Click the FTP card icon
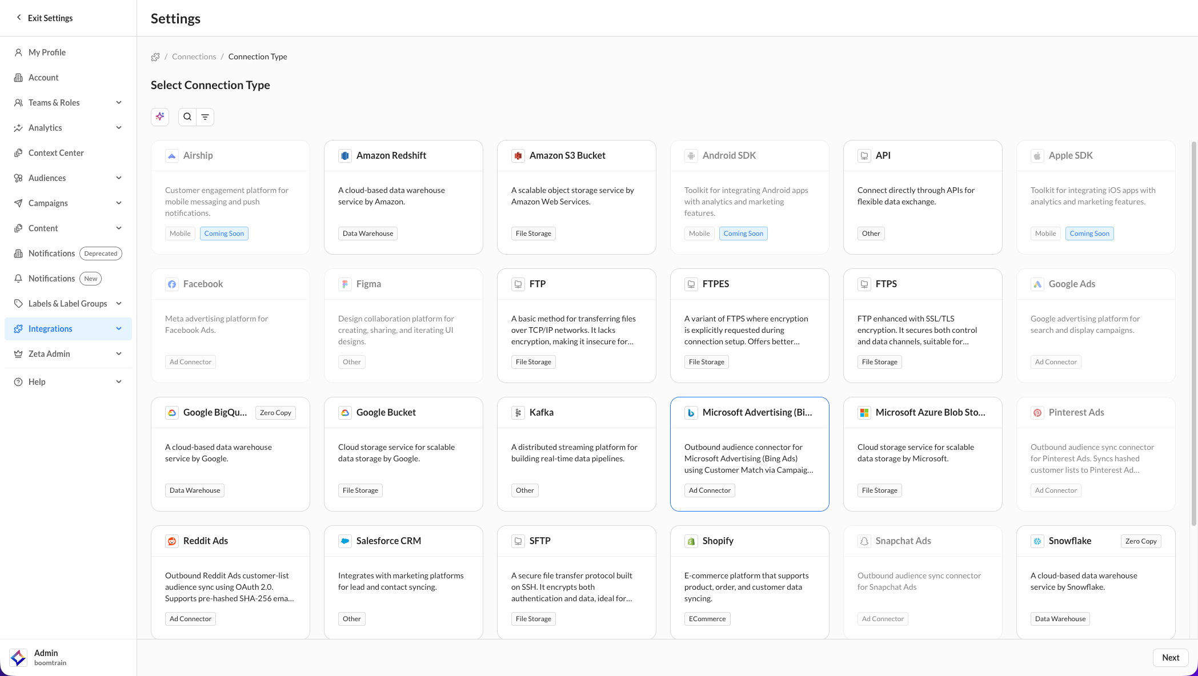This screenshot has width=1198, height=676. pyautogui.click(x=518, y=284)
